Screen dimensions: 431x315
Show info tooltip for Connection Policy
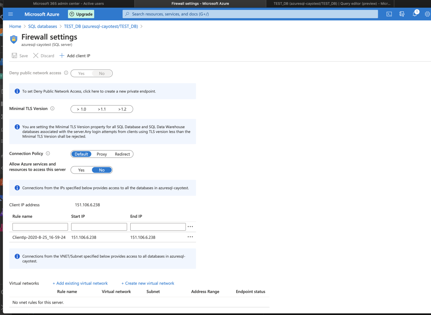[48, 153]
